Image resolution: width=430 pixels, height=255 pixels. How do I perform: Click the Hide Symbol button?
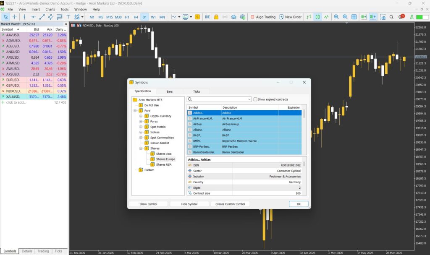point(189,204)
